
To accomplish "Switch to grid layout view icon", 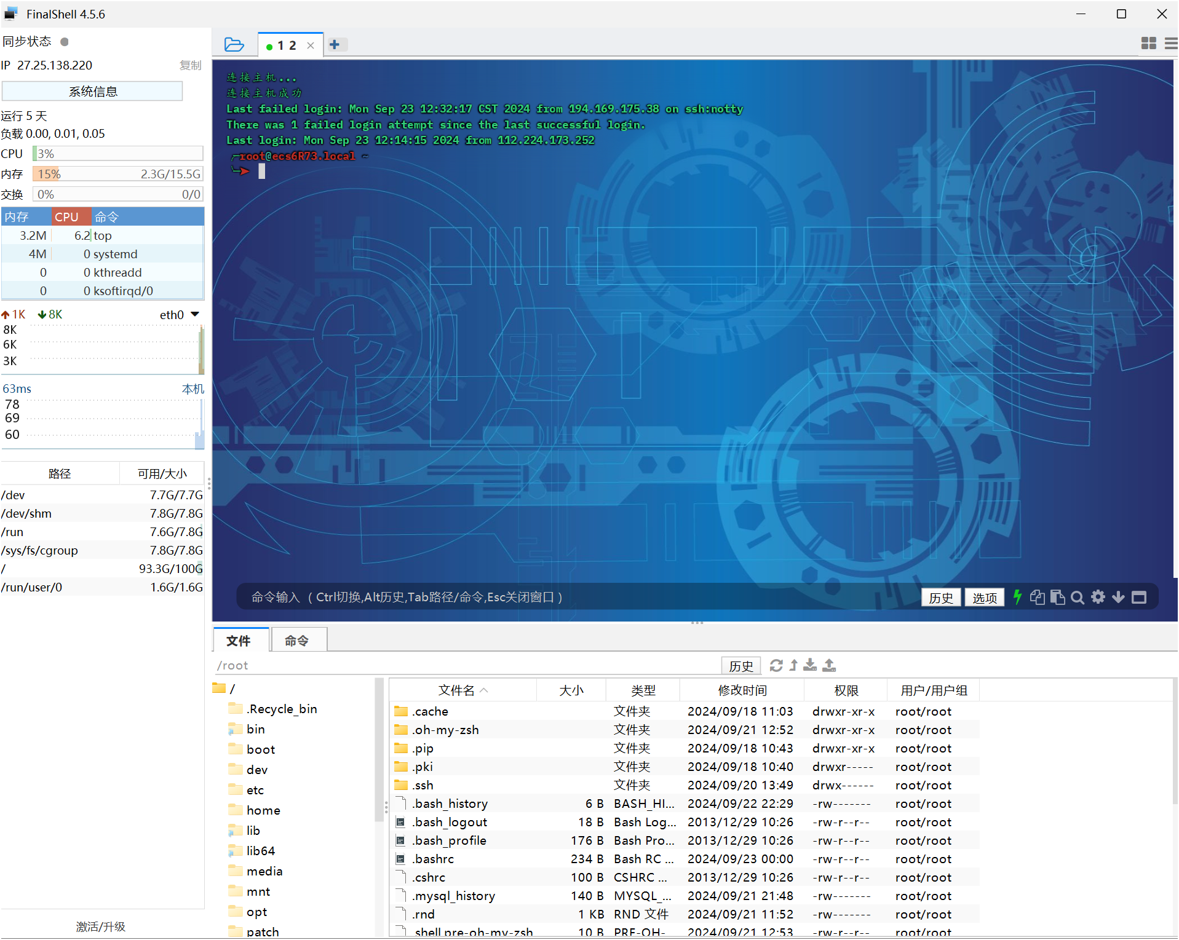I will click(1148, 43).
